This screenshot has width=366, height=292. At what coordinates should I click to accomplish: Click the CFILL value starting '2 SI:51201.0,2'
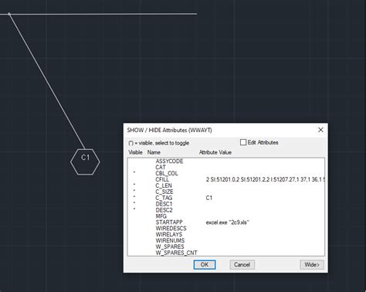point(265,179)
